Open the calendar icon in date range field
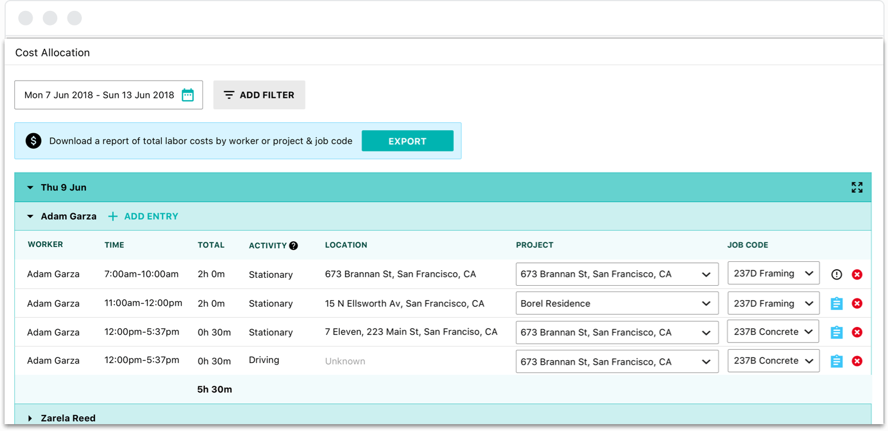This screenshot has width=888, height=431. [188, 95]
